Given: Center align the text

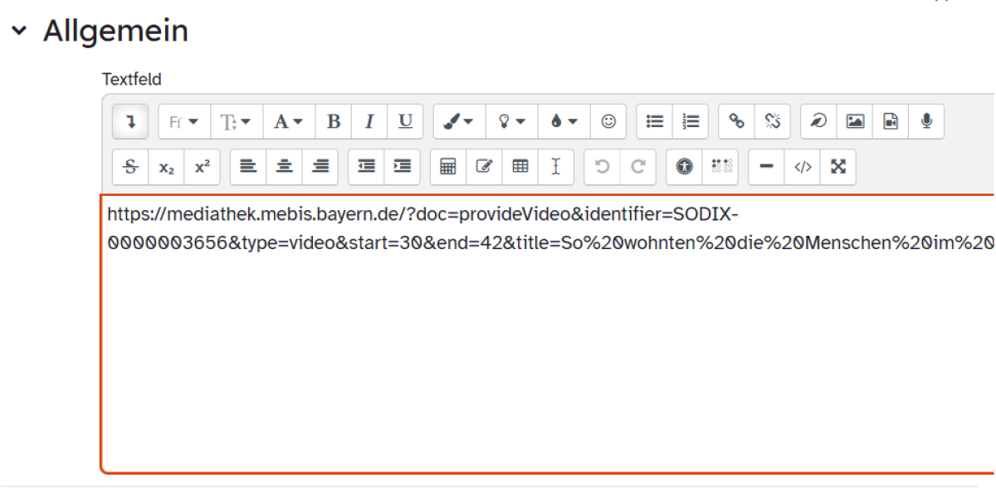Looking at the screenshot, I should tap(284, 166).
